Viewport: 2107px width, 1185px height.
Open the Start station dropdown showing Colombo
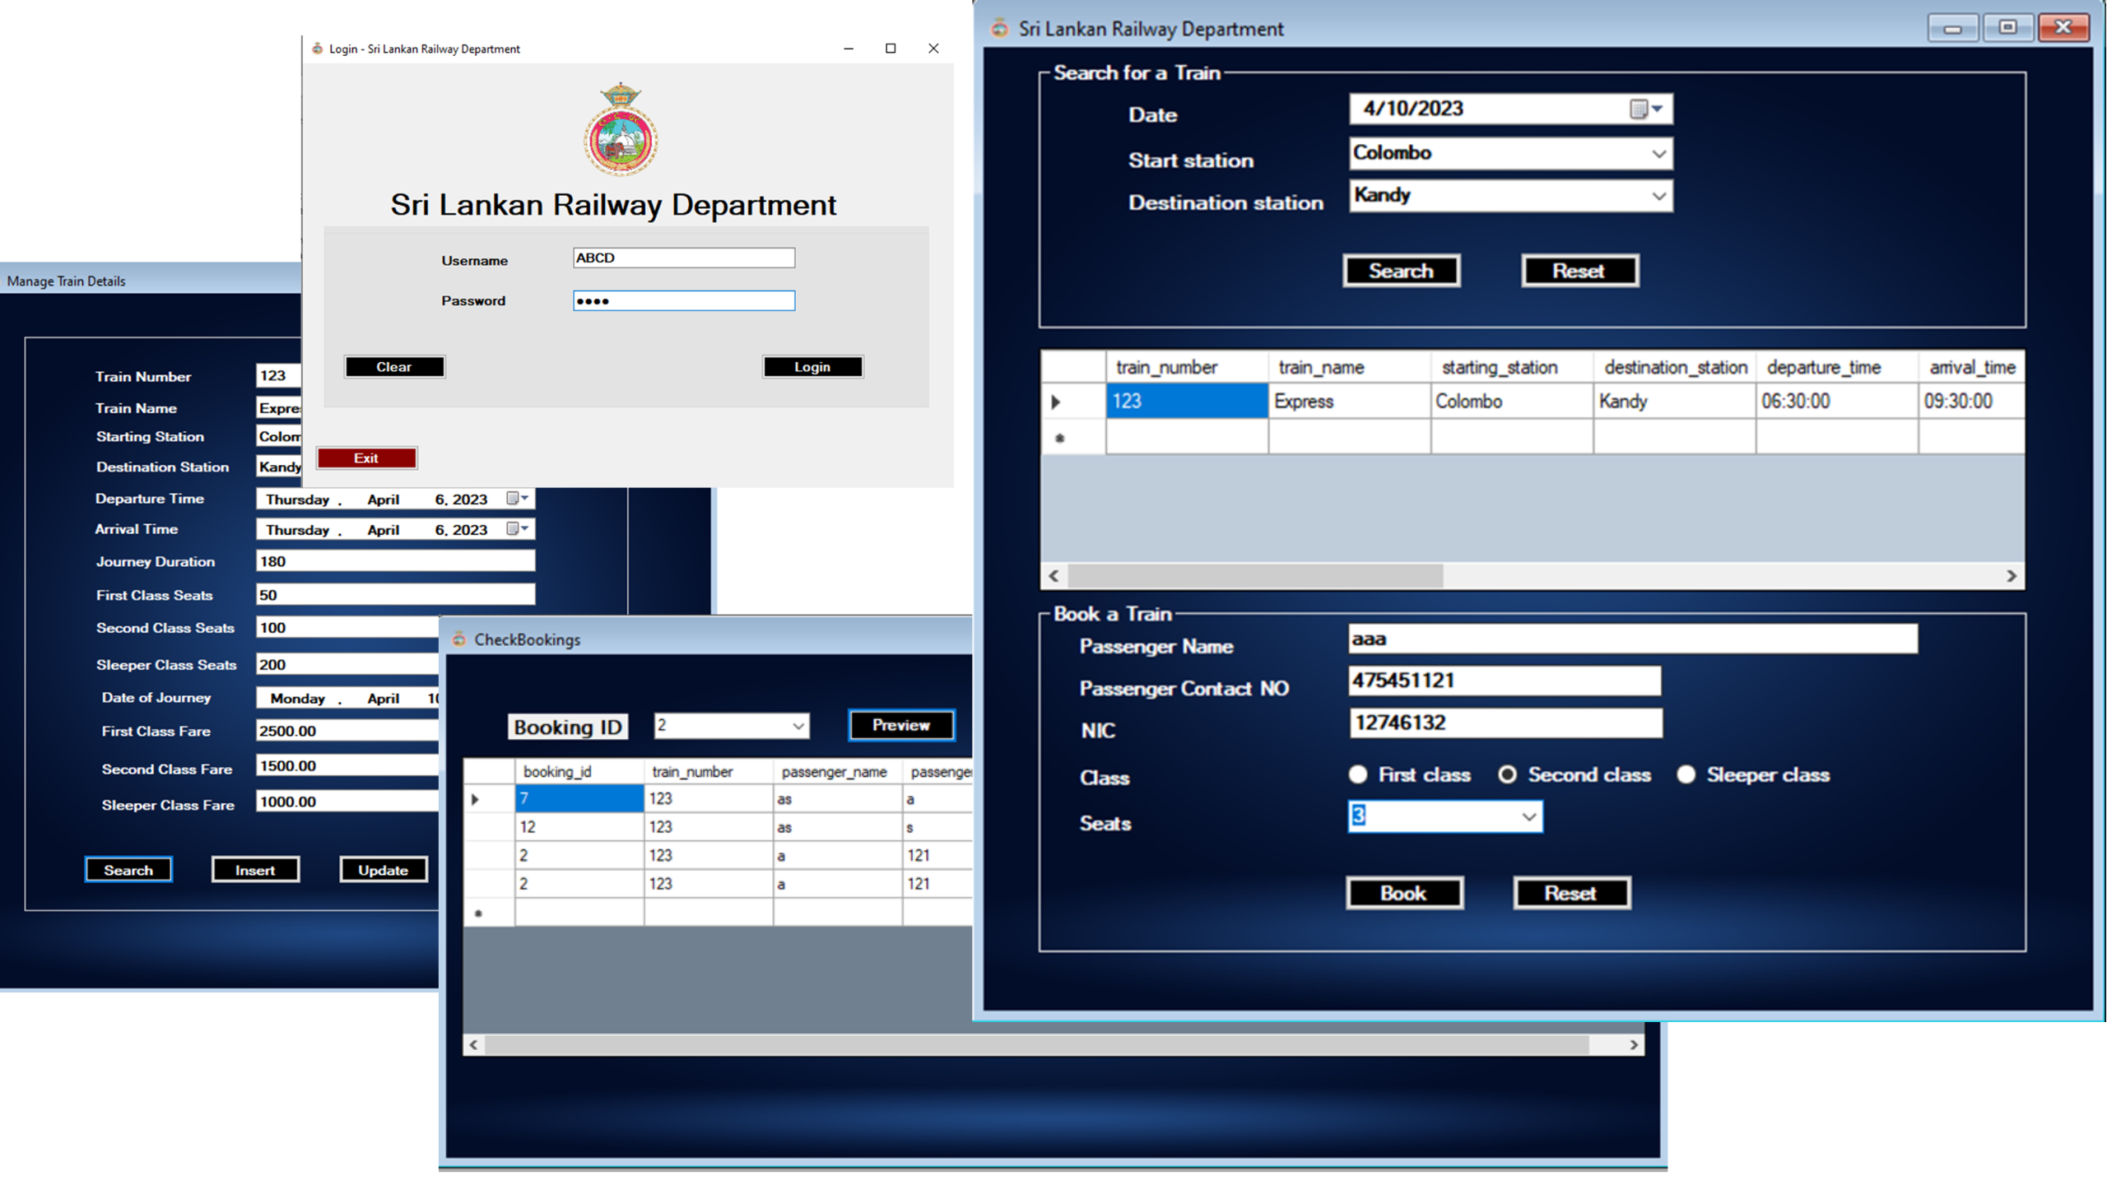coord(1658,153)
